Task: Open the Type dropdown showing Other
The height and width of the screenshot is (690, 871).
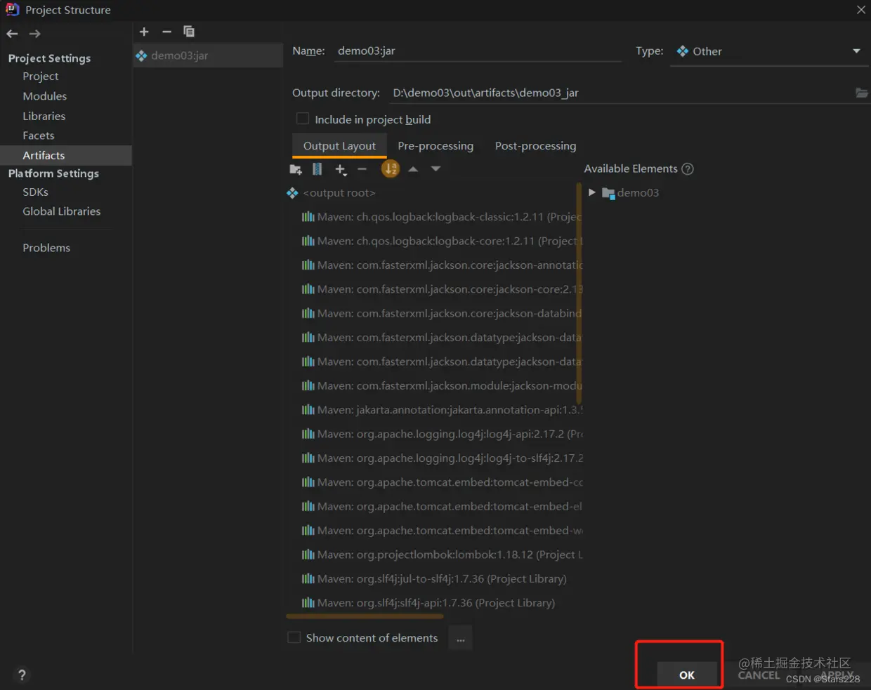Action: (769, 51)
